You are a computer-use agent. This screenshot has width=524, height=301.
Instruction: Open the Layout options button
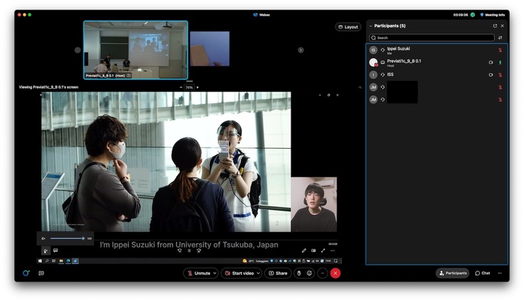click(348, 27)
